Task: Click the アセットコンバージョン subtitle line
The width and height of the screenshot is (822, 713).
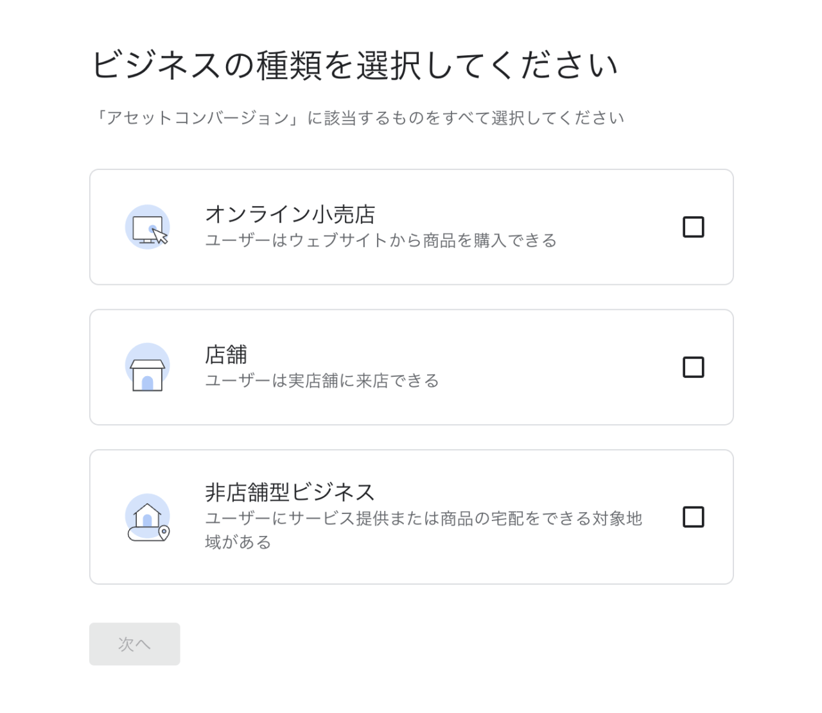Action: click(x=357, y=118)
